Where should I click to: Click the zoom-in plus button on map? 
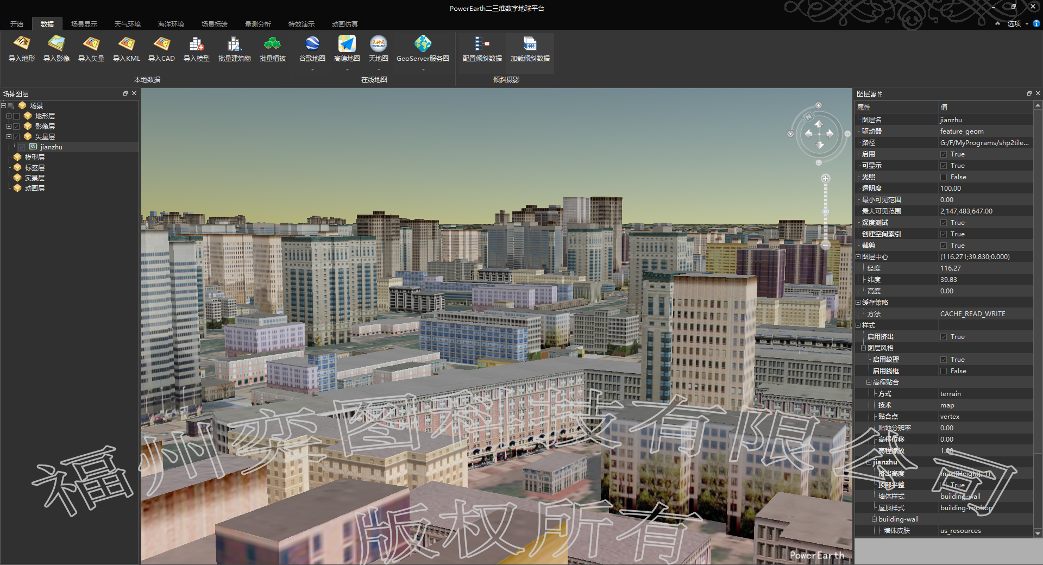[x=826, y=178]
